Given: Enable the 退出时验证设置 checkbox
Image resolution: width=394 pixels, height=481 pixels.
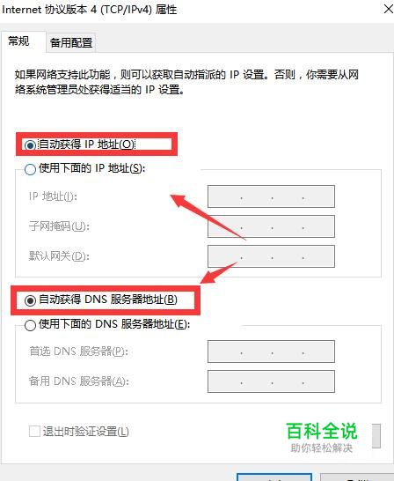Looking at the screenshot, I should tap(34, 432).
